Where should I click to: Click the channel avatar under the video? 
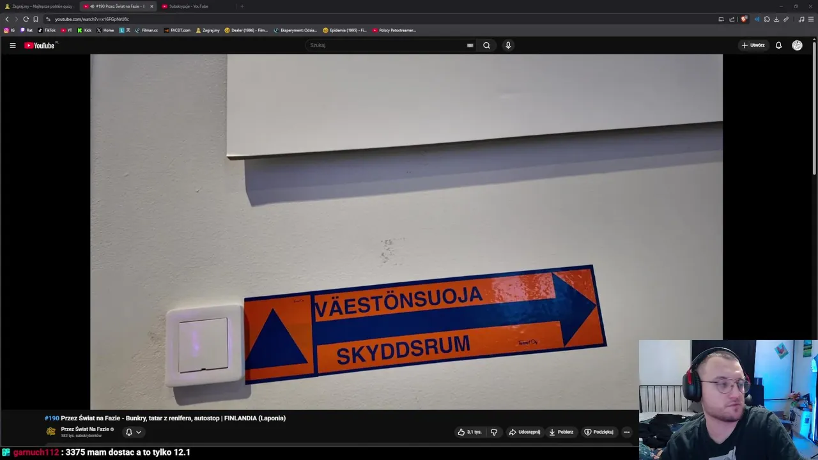coord(51,432)
